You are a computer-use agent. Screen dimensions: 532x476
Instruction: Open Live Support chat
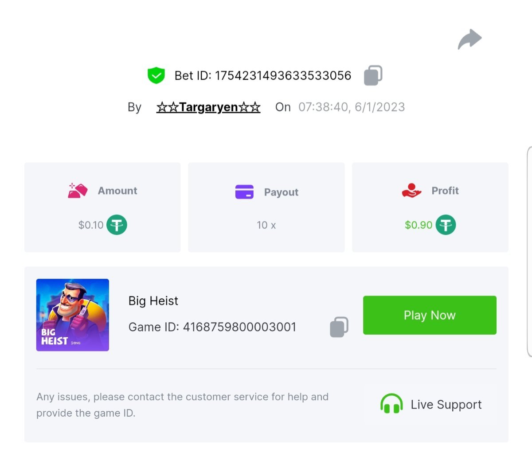pyautogui.click(x=446, y=405)
